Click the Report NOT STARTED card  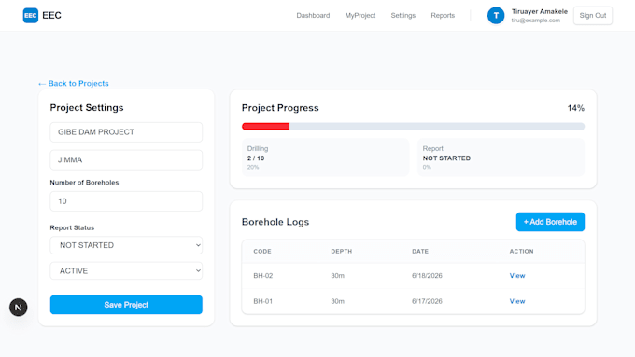[x=501, y=158]
